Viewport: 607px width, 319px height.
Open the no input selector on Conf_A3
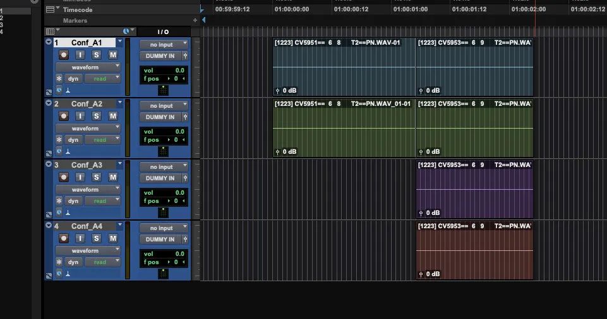pyautogui.click(x=164, y=167)
